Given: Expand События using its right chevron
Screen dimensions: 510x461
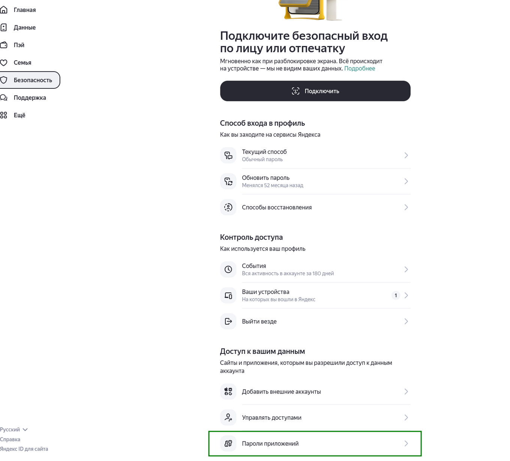Looking at the screenshot, I should click(x=406, y=269).
